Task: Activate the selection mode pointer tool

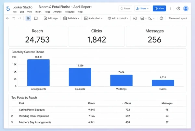Action: [x=28, y=18]
